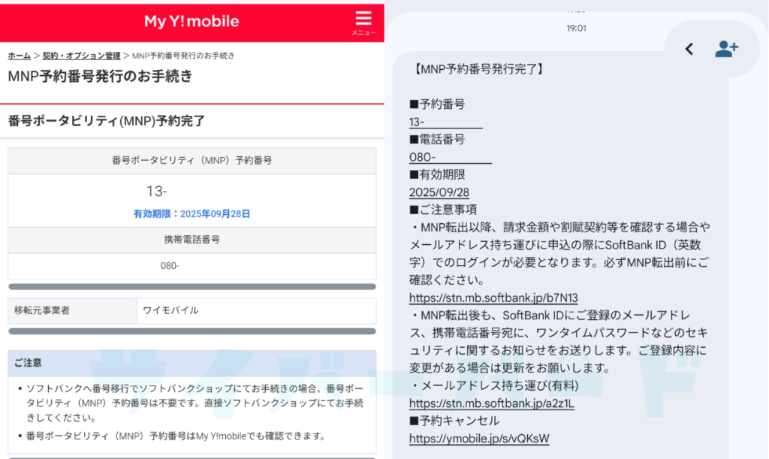Click the 有効期限：2025年09月28日 text
The width and height of the screenshot is (769, 459).
tap(191, 214)
